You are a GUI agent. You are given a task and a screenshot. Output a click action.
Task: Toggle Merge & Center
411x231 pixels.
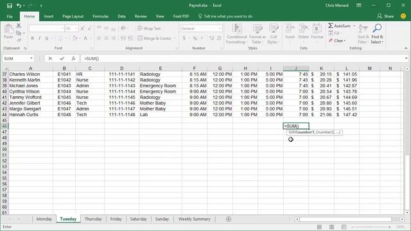pos(155,38)
